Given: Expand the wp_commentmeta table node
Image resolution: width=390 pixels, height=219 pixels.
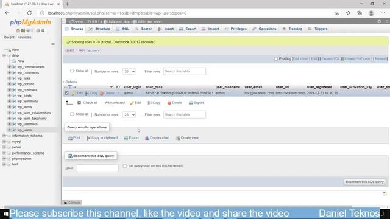Looking at the screenshot, I should [9, 67].
